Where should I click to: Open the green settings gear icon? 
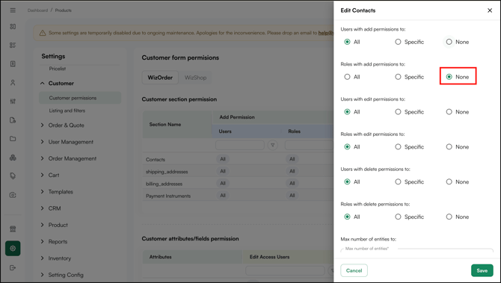tap(13, 248)
